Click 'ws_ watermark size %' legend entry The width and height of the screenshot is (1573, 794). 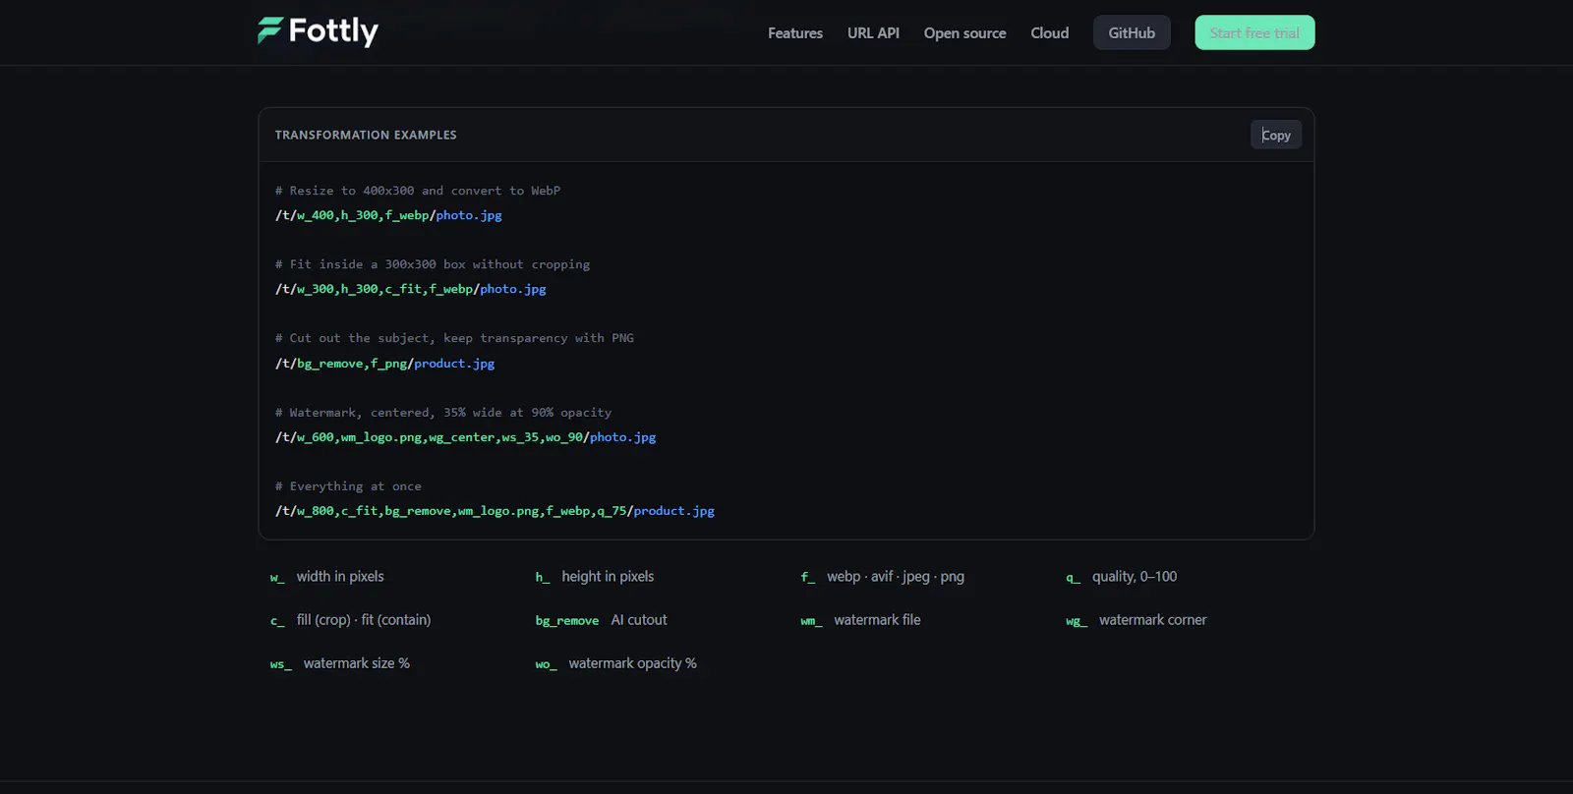(340, 663)
